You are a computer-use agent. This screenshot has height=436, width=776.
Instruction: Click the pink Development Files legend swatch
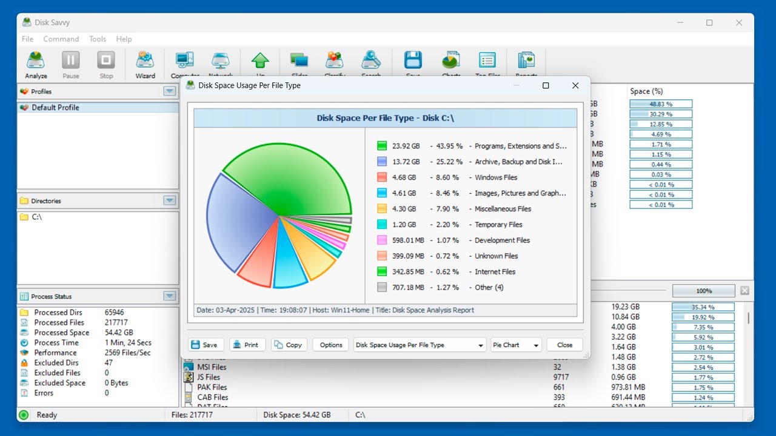(381, 240)
